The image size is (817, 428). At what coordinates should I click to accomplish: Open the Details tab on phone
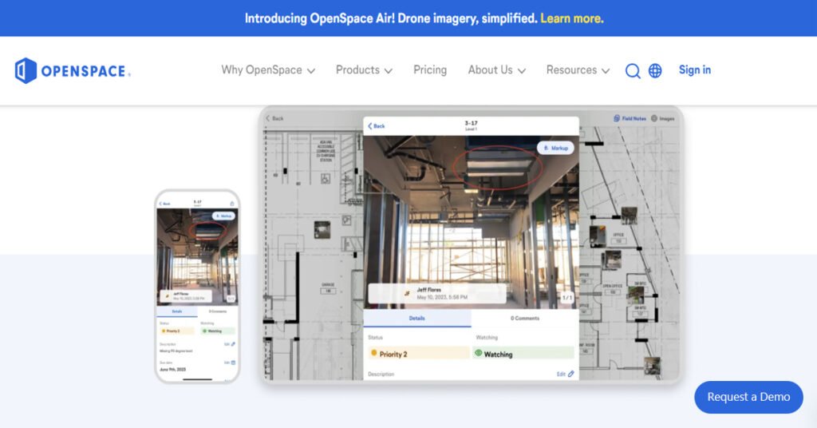tap(177, 311)
